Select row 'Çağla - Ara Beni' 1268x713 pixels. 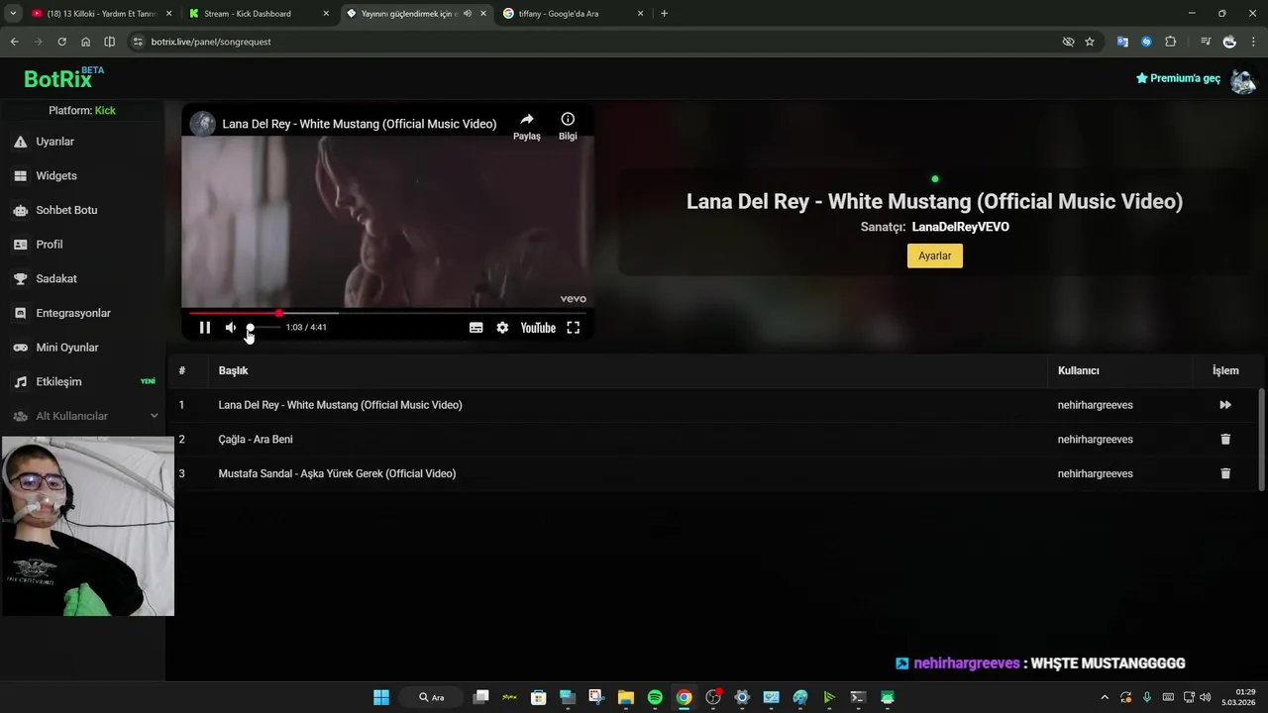click(713, 440)
